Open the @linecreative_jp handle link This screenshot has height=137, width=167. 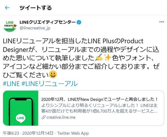point(35,28)
